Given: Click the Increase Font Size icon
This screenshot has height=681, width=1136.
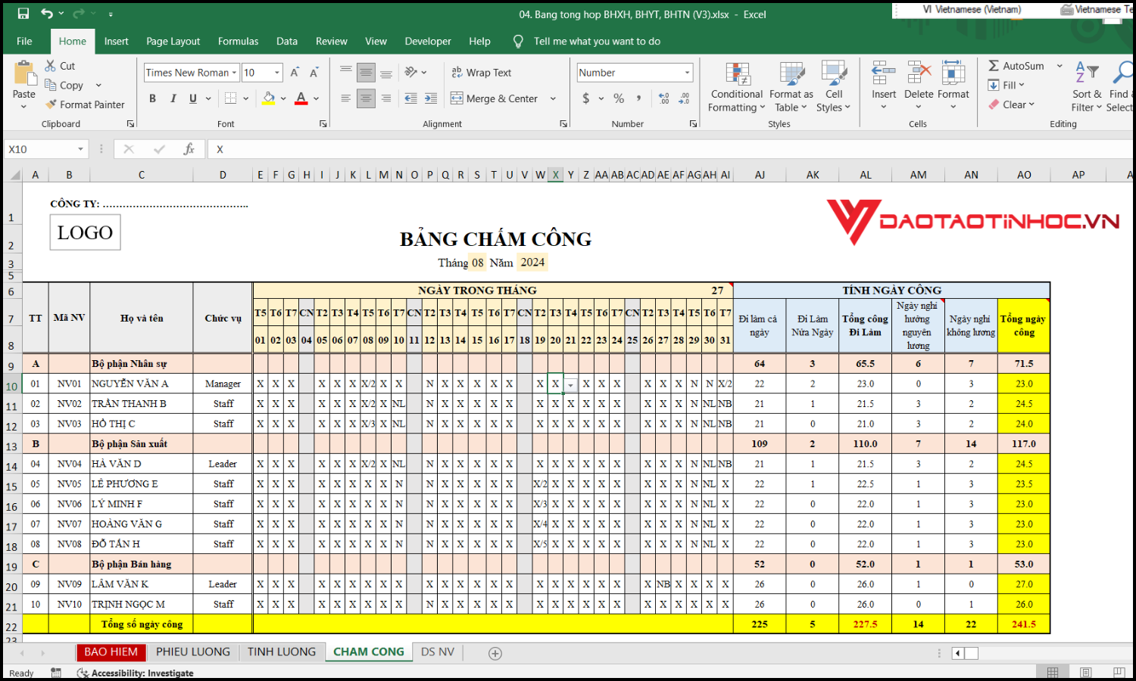Looking at the screenshot, I should click(295, 73).
